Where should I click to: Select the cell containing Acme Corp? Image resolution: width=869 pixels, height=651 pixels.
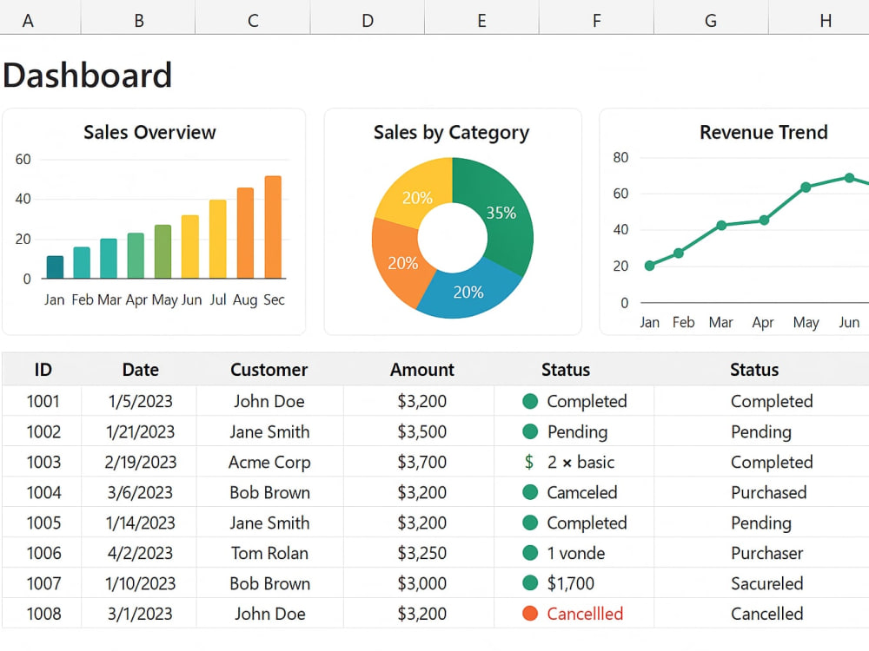click(x=269, y=462)
